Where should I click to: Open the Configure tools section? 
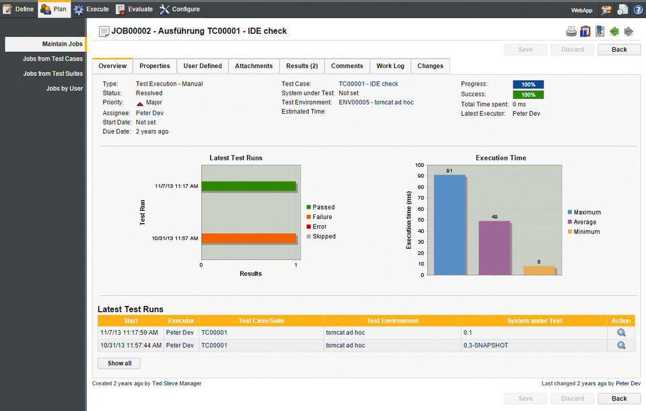point(179,9)
